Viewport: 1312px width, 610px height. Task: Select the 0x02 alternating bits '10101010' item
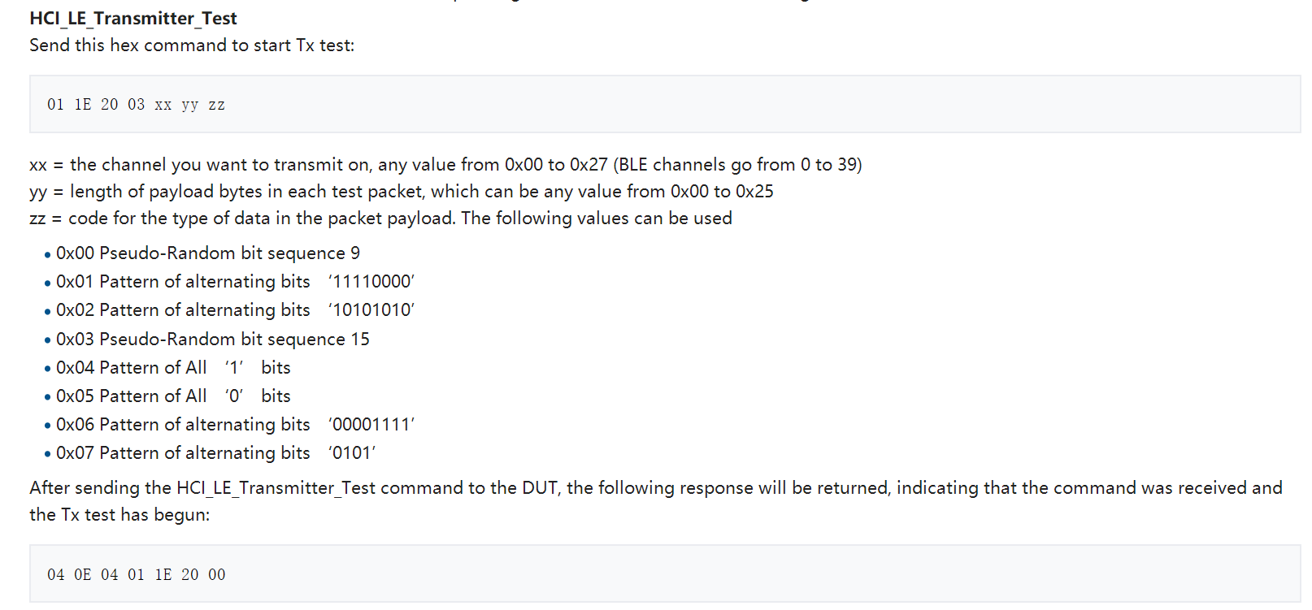coord(235,310)
